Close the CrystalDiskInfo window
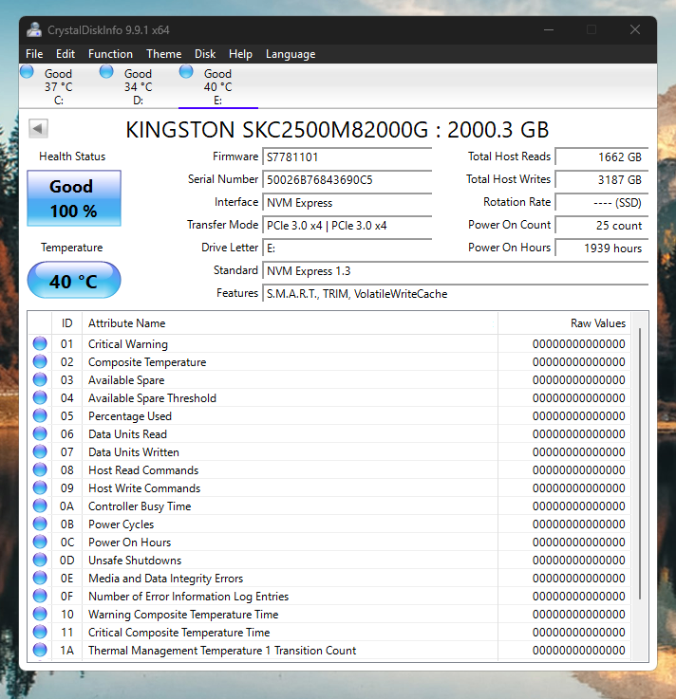 (635, 29)
